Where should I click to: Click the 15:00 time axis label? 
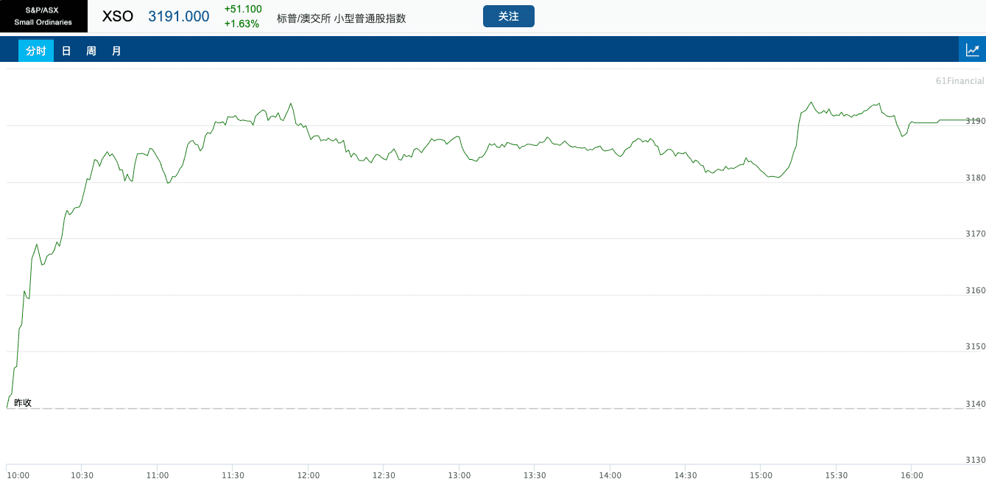coord(761,475)
